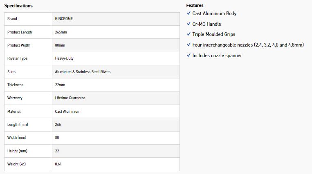Image resolution: width=312 pixels, height=174 pixels.
Task: Click the Product Length row label
Action: 20,32
